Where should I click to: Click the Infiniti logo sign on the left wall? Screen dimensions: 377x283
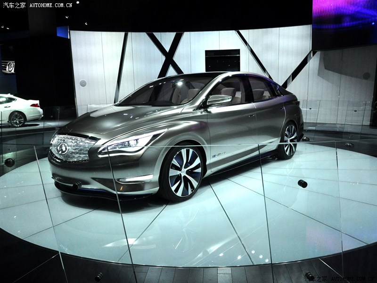(x=8, y=67)
